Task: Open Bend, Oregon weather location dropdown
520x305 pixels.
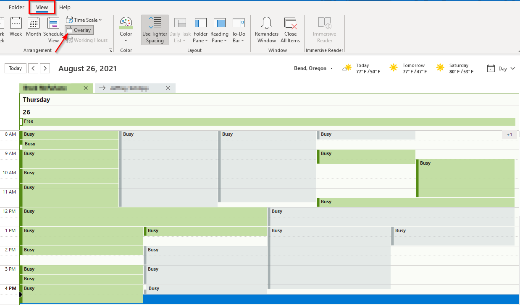Action: (x=313, y=68)
